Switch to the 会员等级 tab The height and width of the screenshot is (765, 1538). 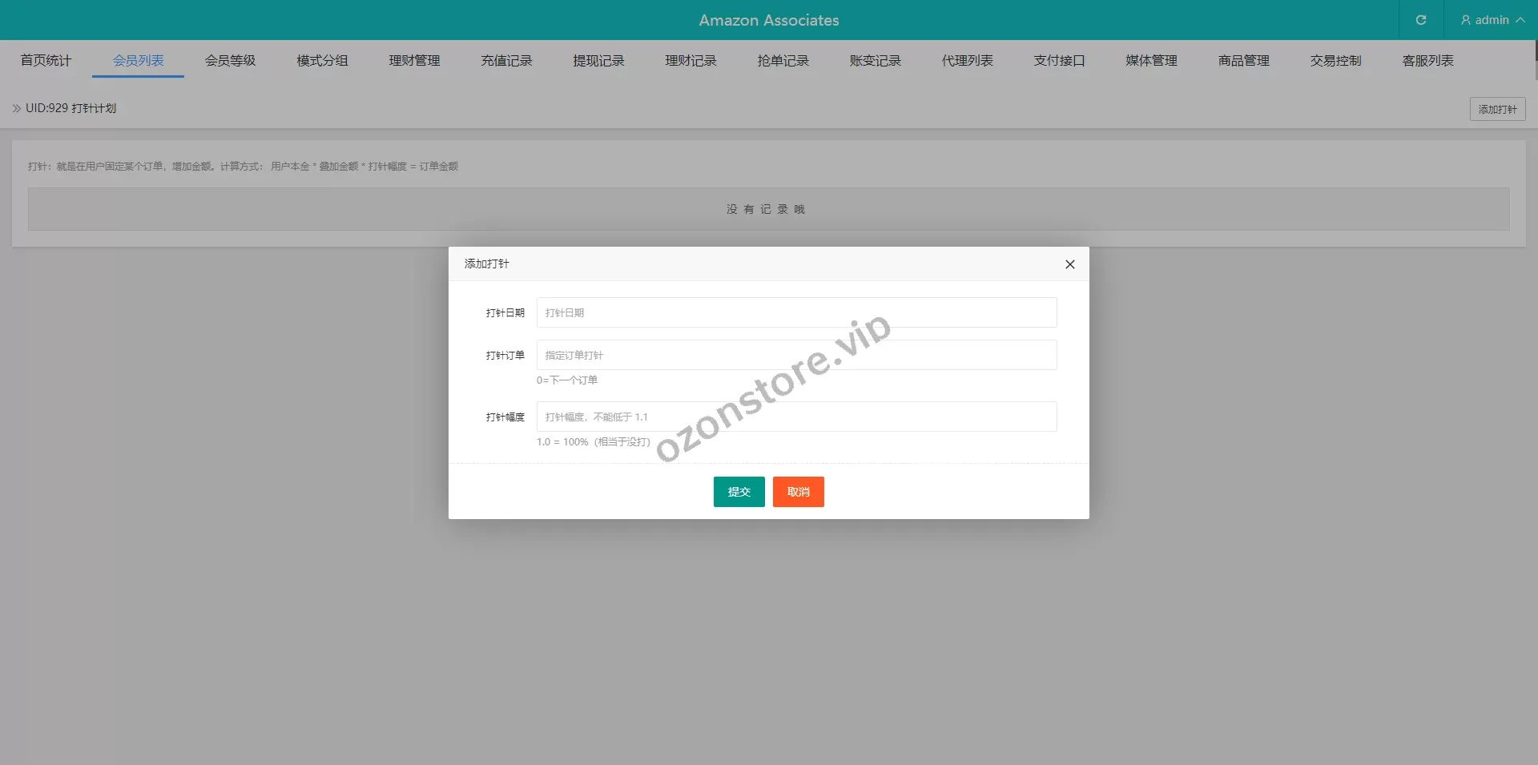click(230, 61)
